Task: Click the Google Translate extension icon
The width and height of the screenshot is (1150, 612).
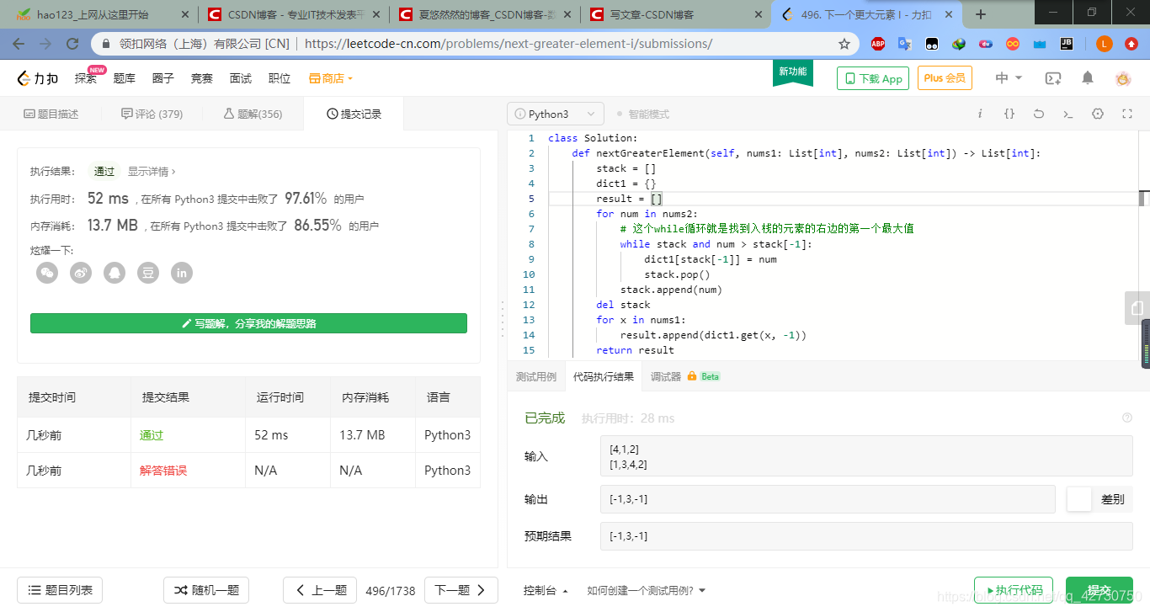Action: pos(905,44)
